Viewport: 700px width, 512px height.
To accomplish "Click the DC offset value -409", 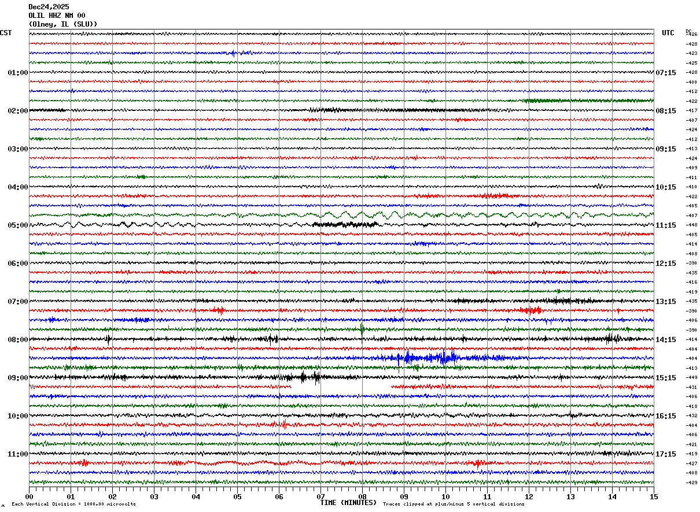I will coord(691,168).
